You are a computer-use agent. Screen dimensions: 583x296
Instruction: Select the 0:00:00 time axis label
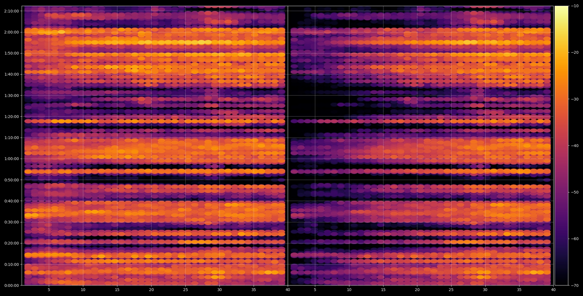pyautogui.click(x=12, y=285)
